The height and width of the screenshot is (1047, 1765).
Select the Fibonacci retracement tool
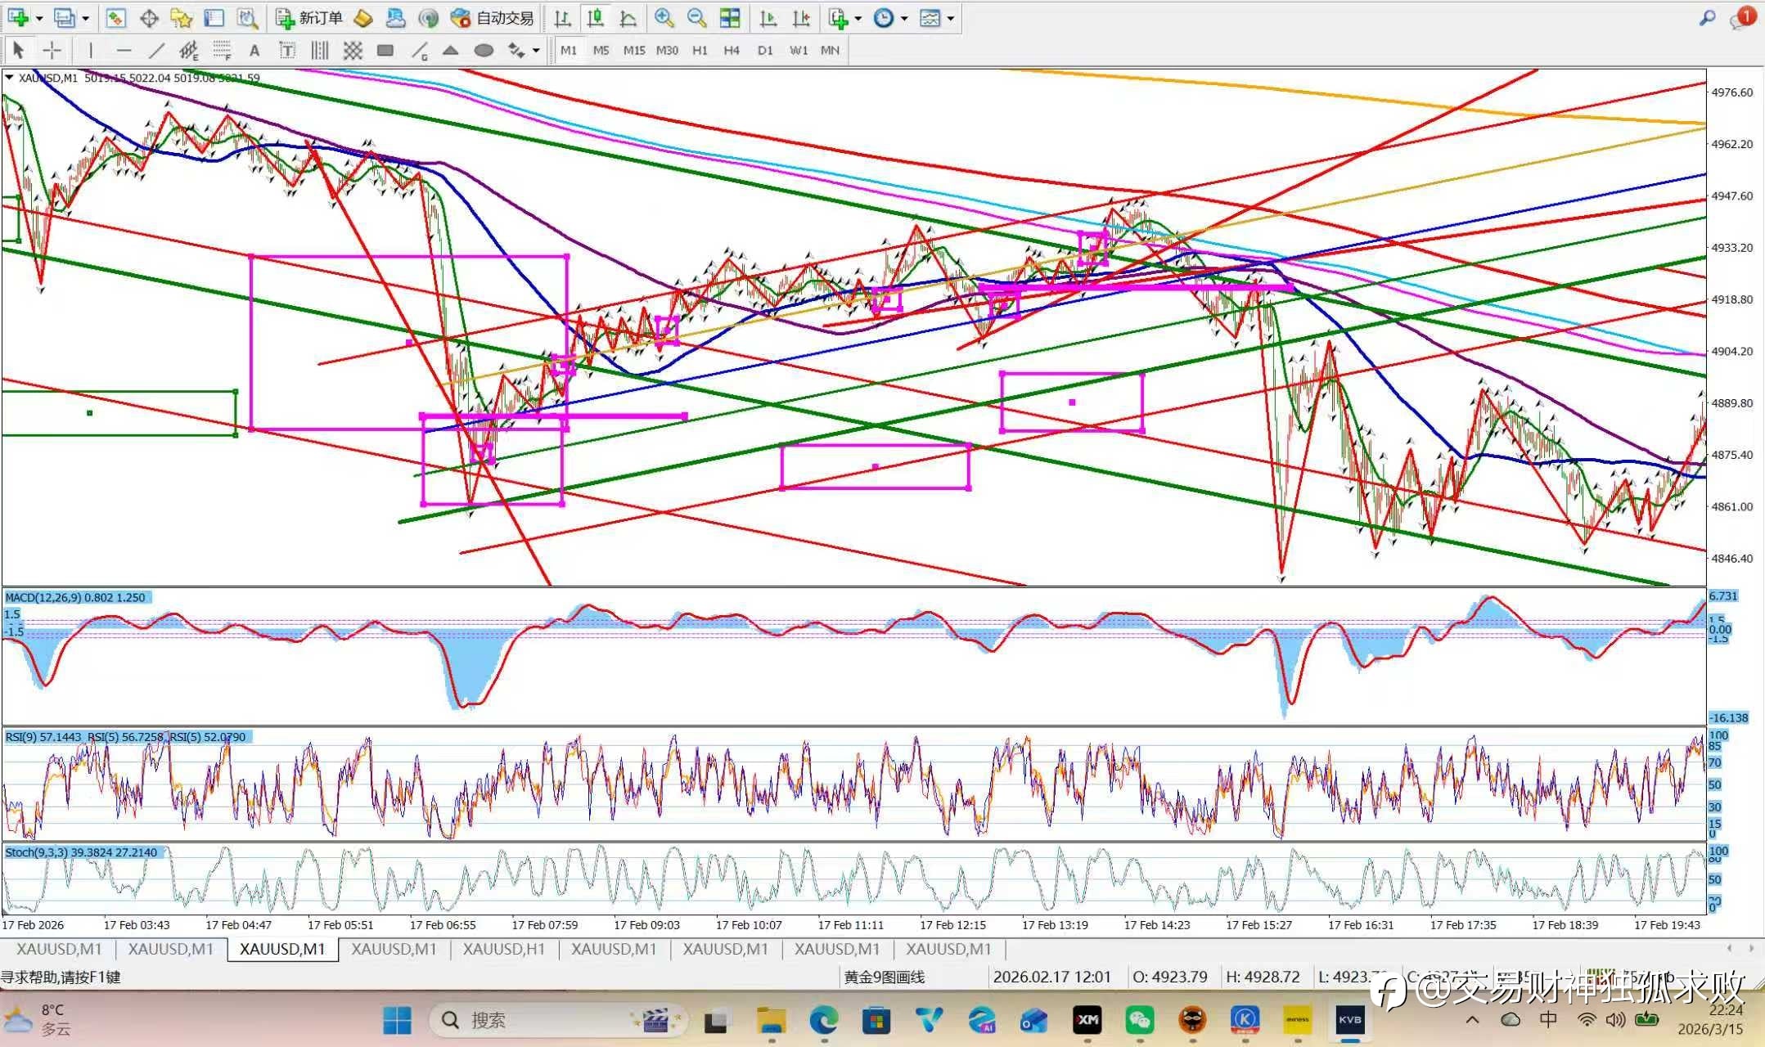(222, 51)
